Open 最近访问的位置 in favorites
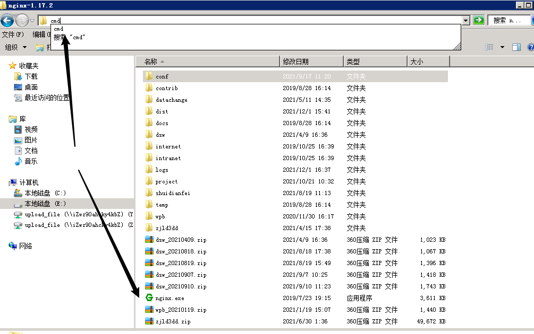This screenshot has width=534, height=334. (41, 98)
